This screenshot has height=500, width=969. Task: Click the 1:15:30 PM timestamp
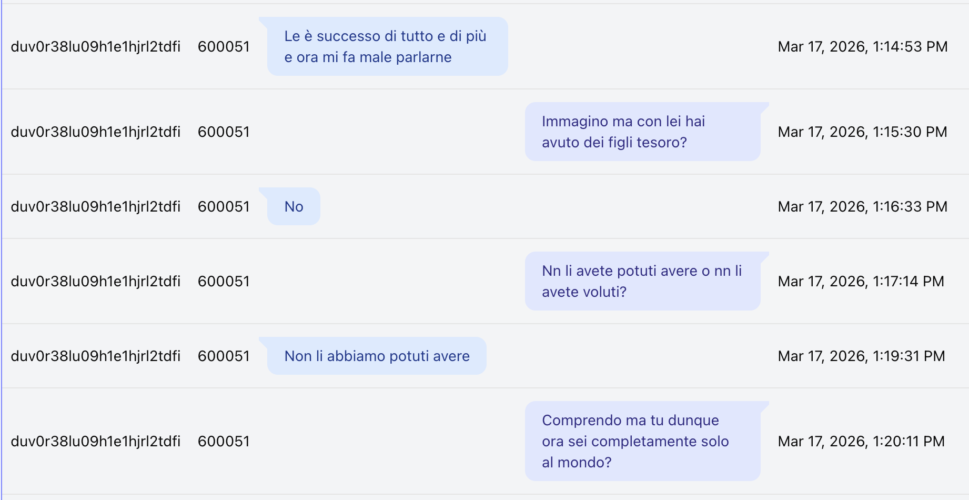tap(862, 132)
